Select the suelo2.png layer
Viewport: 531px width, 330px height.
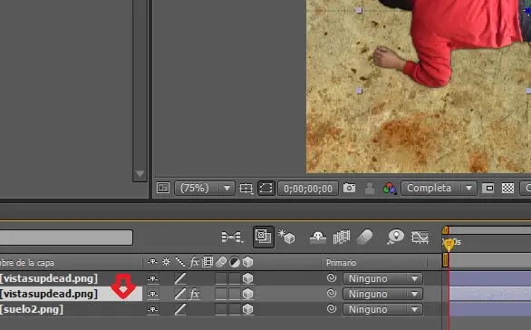coord(32,309)
